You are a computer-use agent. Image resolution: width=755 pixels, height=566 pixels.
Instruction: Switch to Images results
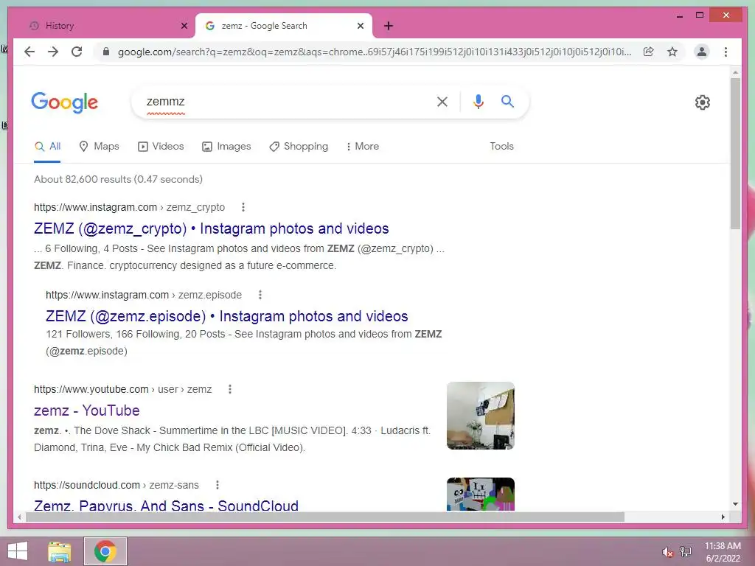(x=226, y=147)
